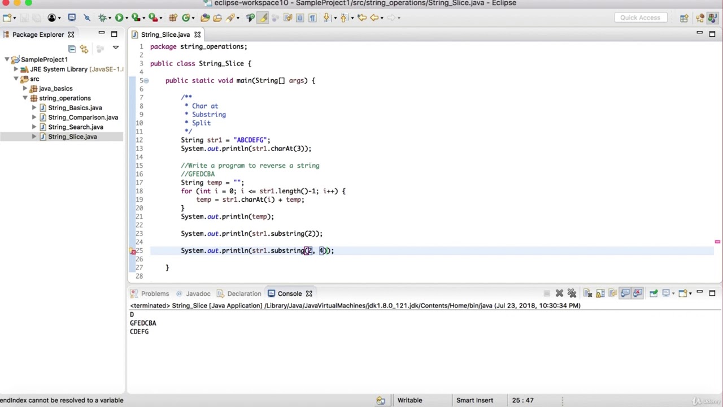723x407 pixels.
Task: Open the Java perspective icon
Action: [x=712, y=18]
